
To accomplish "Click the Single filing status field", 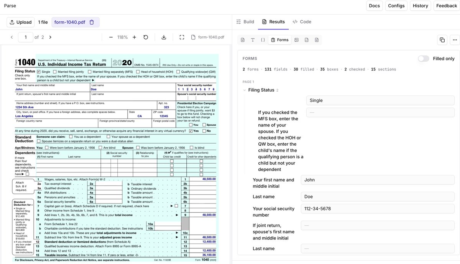I will [380, 100].
